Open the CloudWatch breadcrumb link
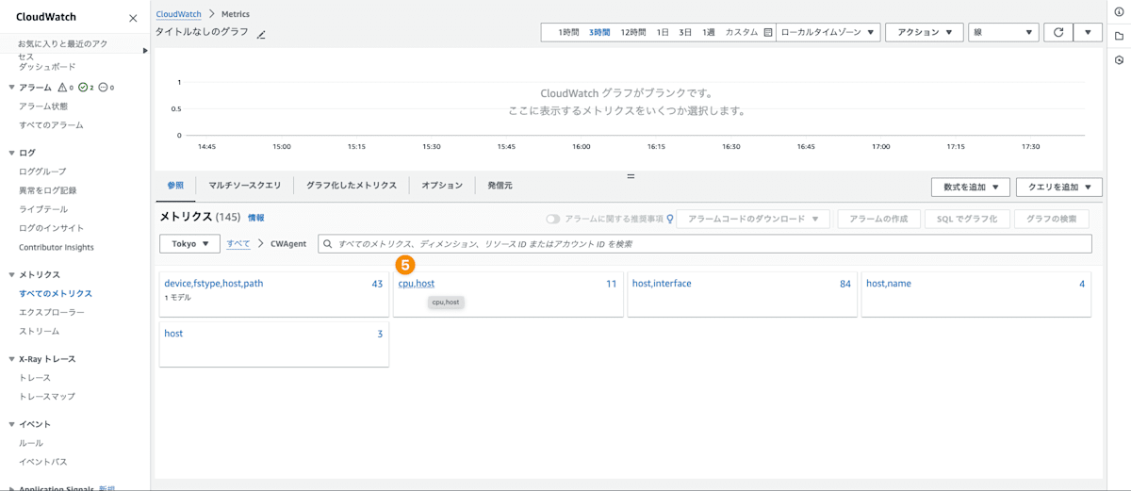The height and width of the screenshot is (491, 1131). [179, 14]
